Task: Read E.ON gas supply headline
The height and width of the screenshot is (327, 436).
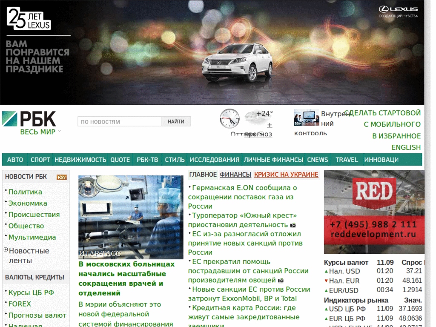Action: pos(242,197)
